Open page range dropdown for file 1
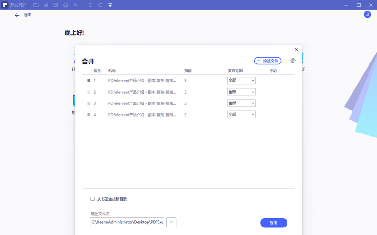377x235 pixels. [241, 80]
